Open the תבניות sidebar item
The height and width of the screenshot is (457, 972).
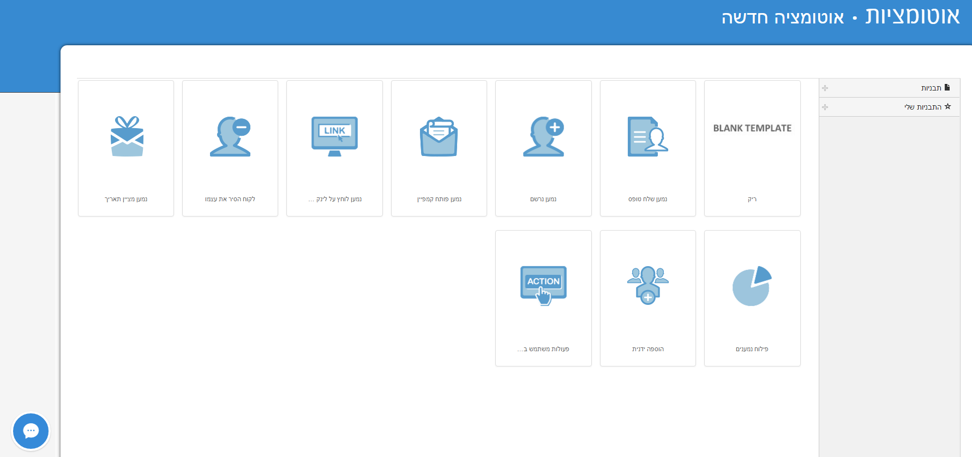pyautogui.click(x=931, y=88)
